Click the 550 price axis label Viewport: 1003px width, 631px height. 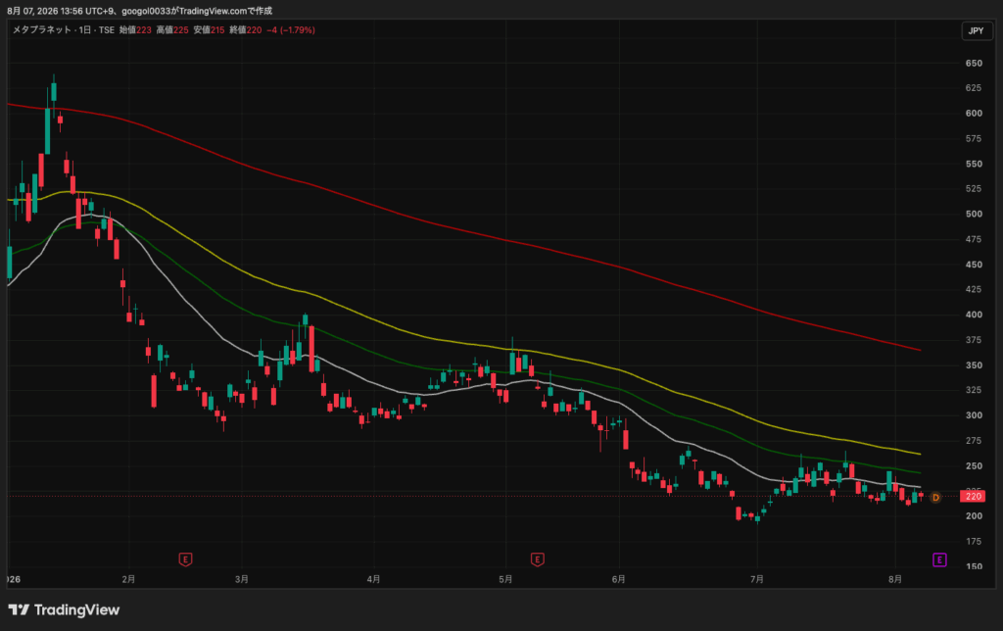[x=974, y=164]
